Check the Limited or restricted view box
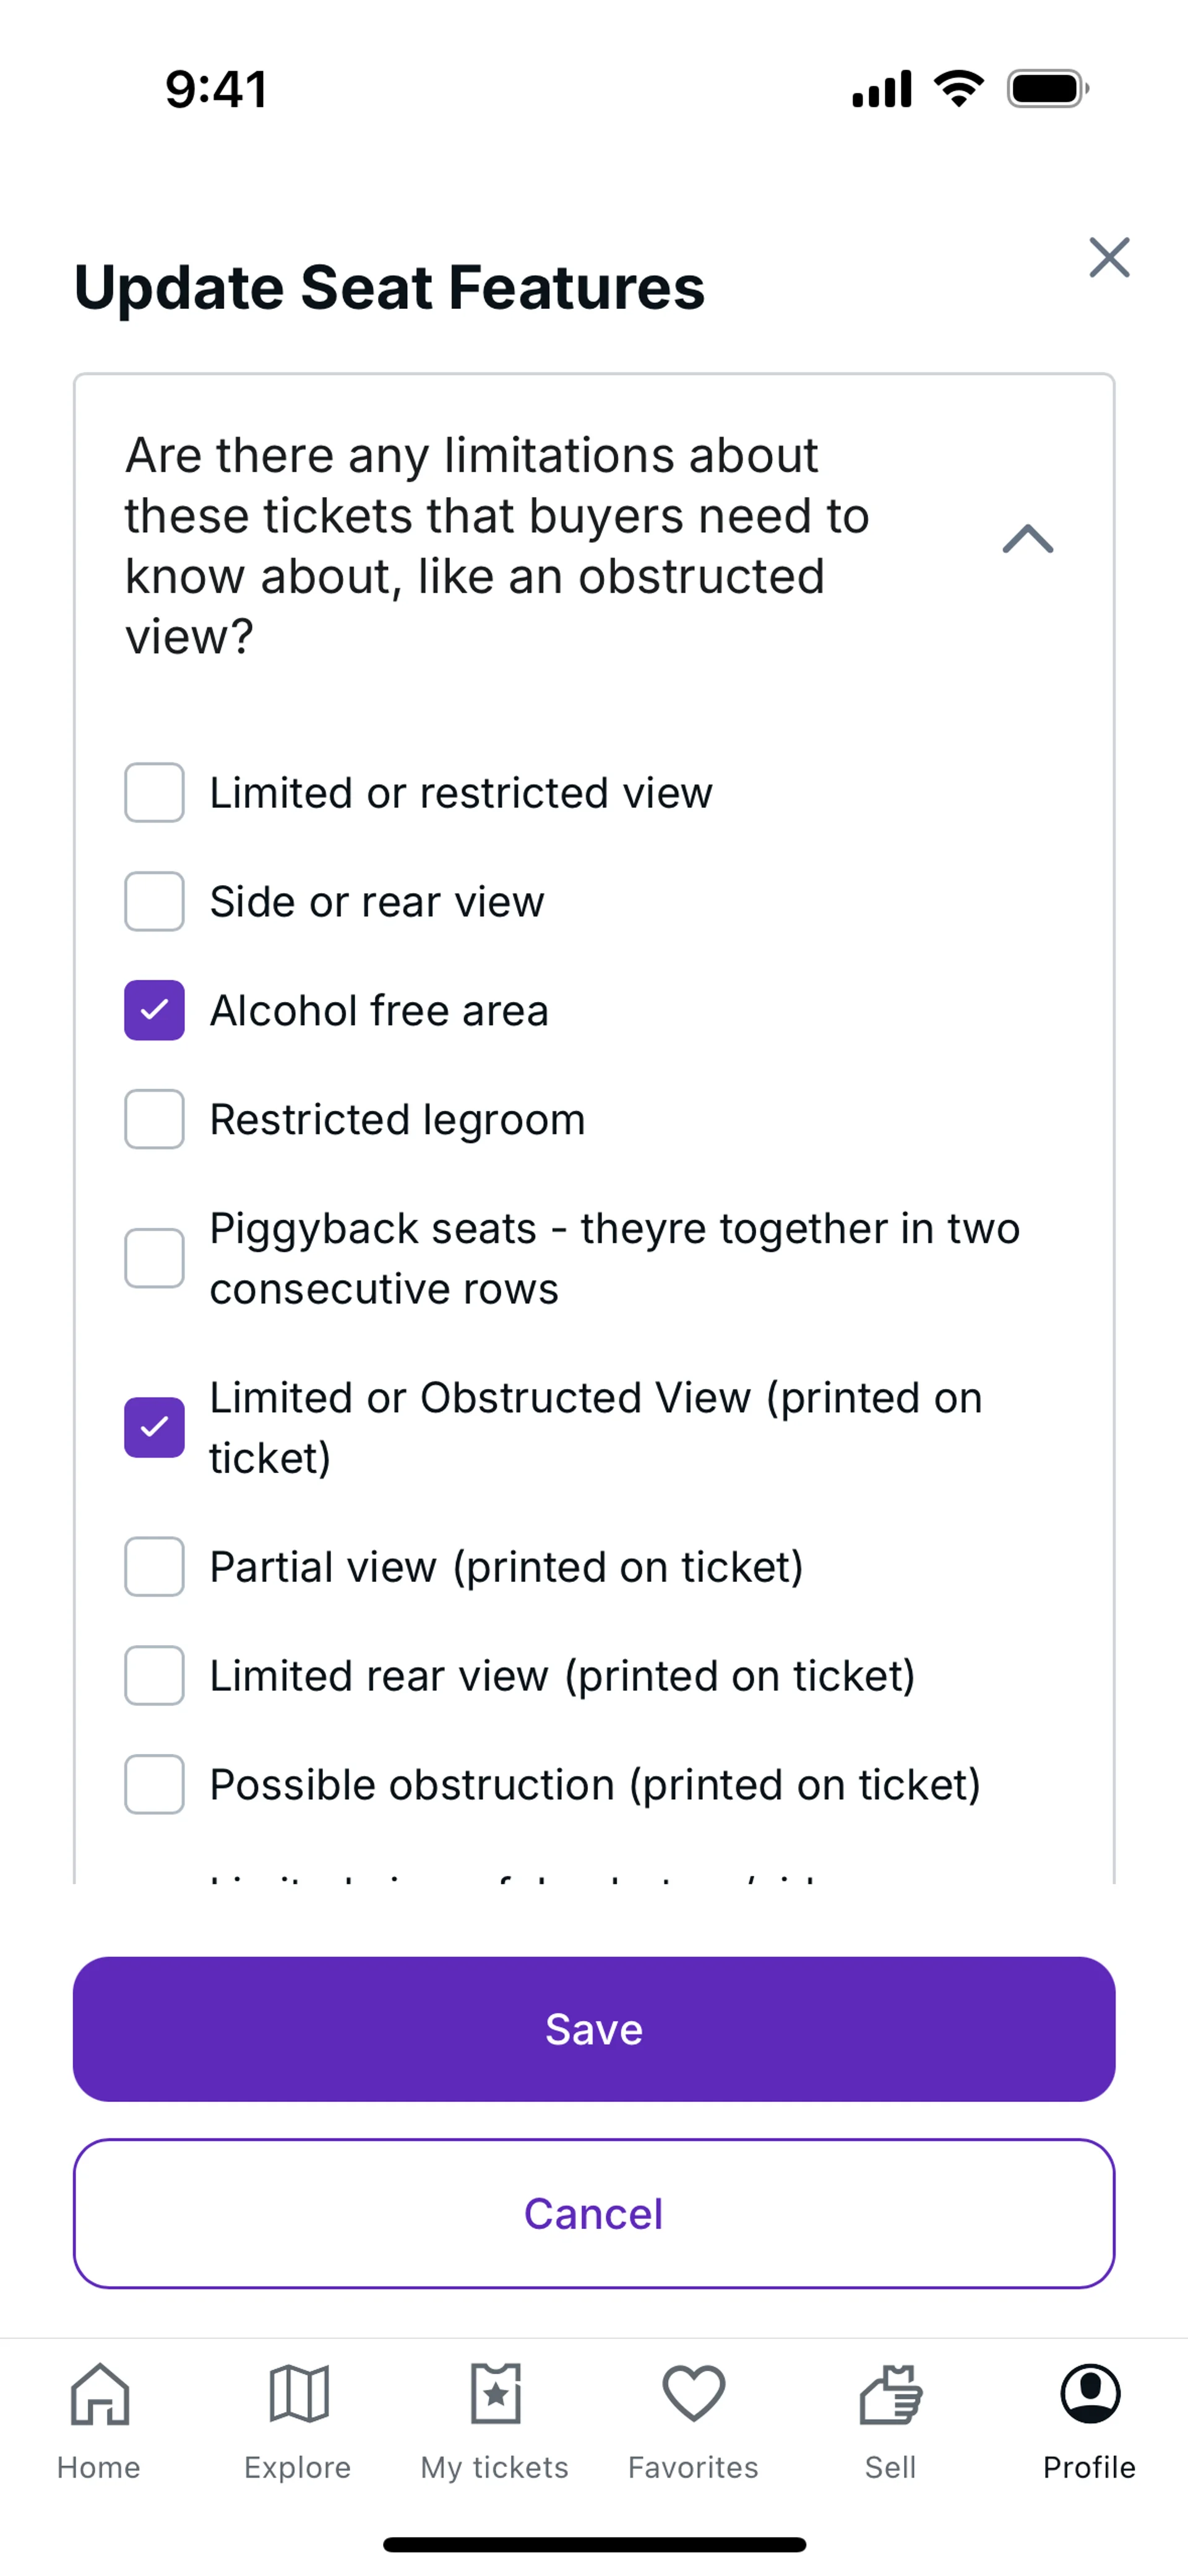The width and height of the screenshot is (1188, 2576). [154, 793]
